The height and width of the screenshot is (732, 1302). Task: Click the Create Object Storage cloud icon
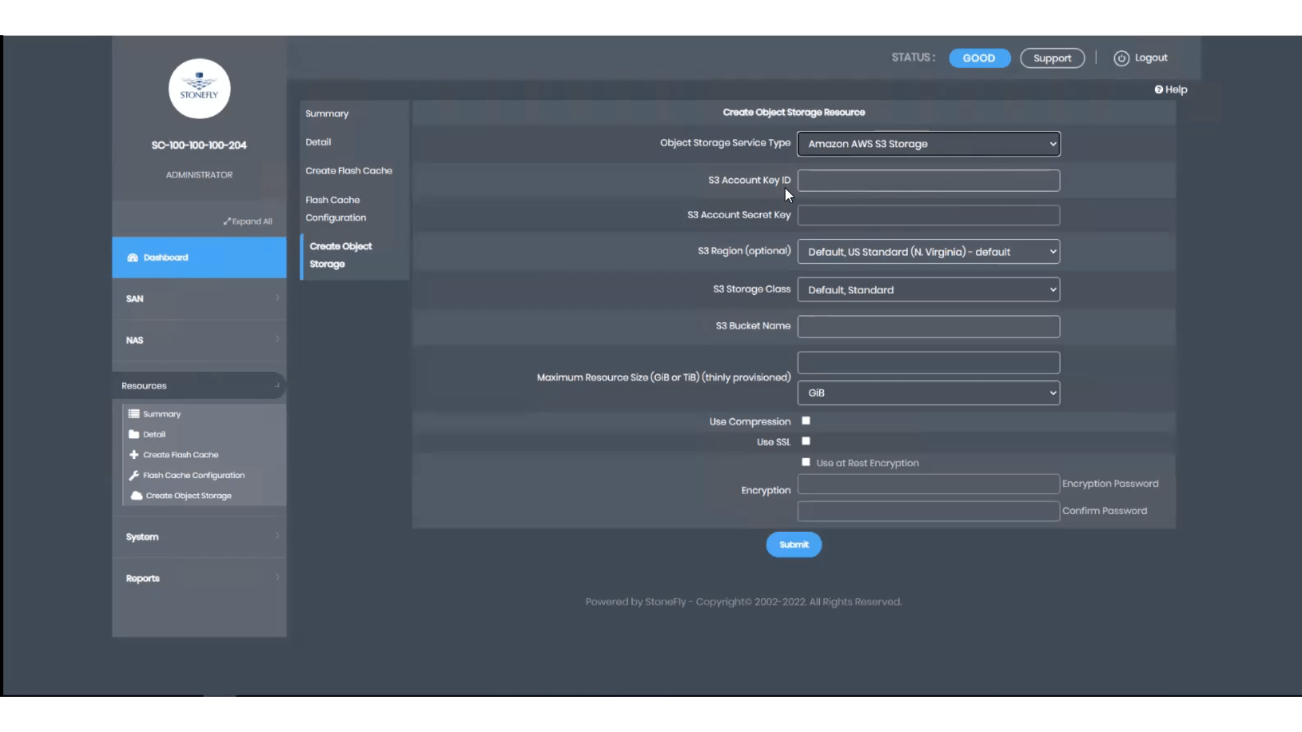coord(134,495)
